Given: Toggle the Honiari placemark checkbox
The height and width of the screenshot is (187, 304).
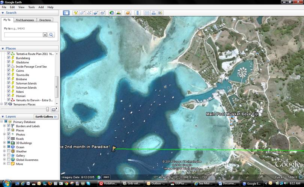Looking at the screenshot, I should 9,95.
